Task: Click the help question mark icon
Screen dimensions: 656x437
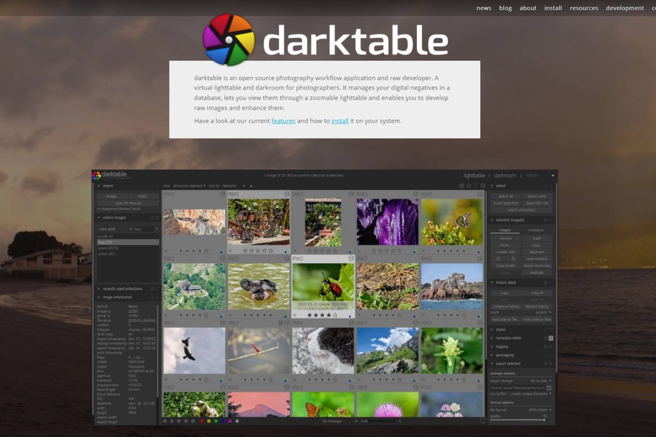Action: coord(476,186)
